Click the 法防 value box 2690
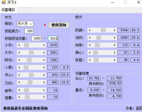This screenshot has height=112, width=142. coord(123,38)
